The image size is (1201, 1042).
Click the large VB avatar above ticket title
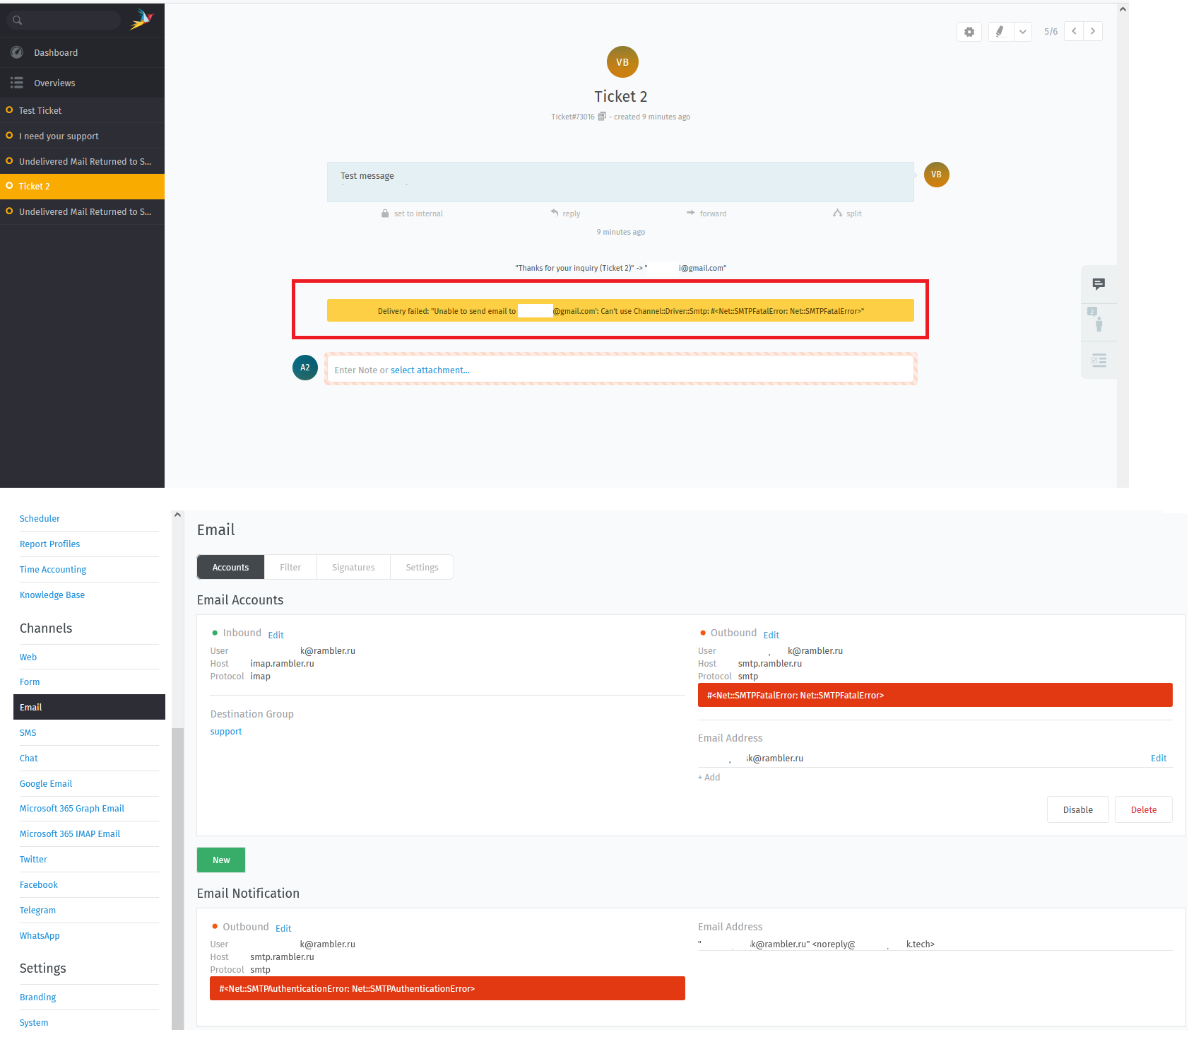click(622, 62)
